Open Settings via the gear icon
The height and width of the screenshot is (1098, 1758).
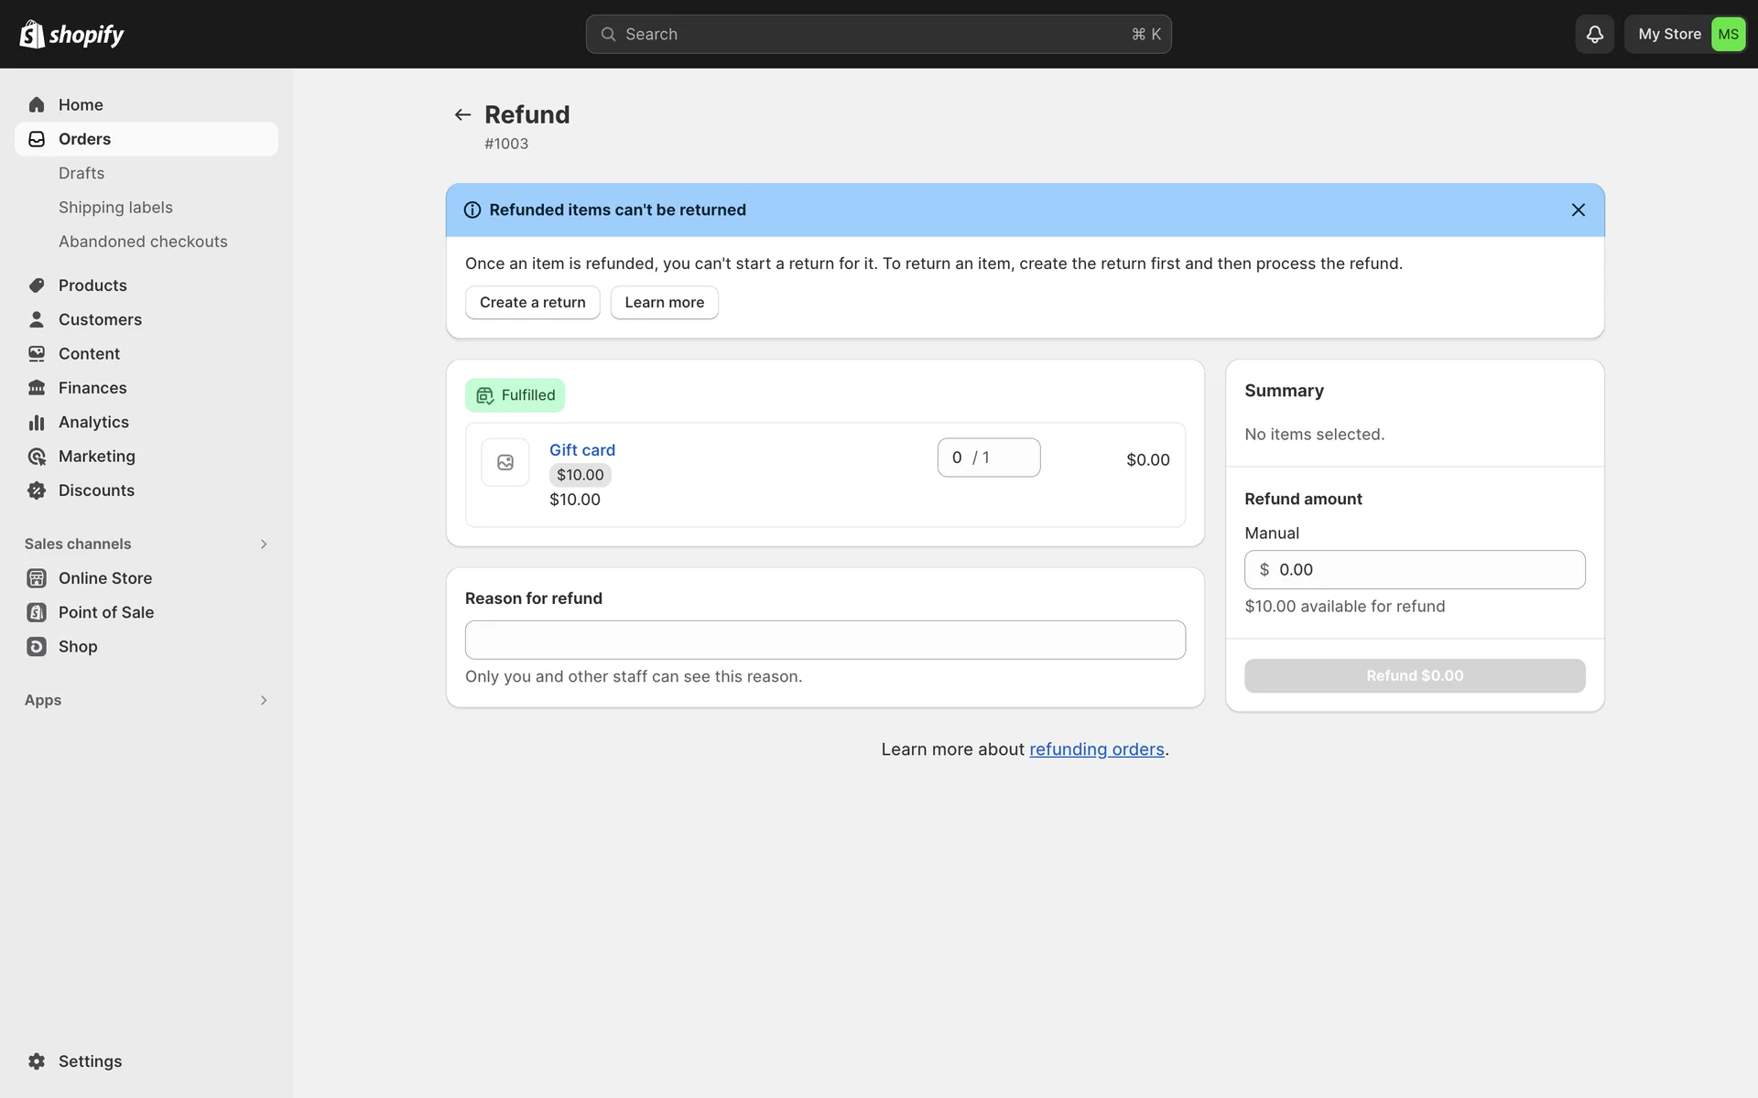pyautogui.click(x=37, y=1060)
